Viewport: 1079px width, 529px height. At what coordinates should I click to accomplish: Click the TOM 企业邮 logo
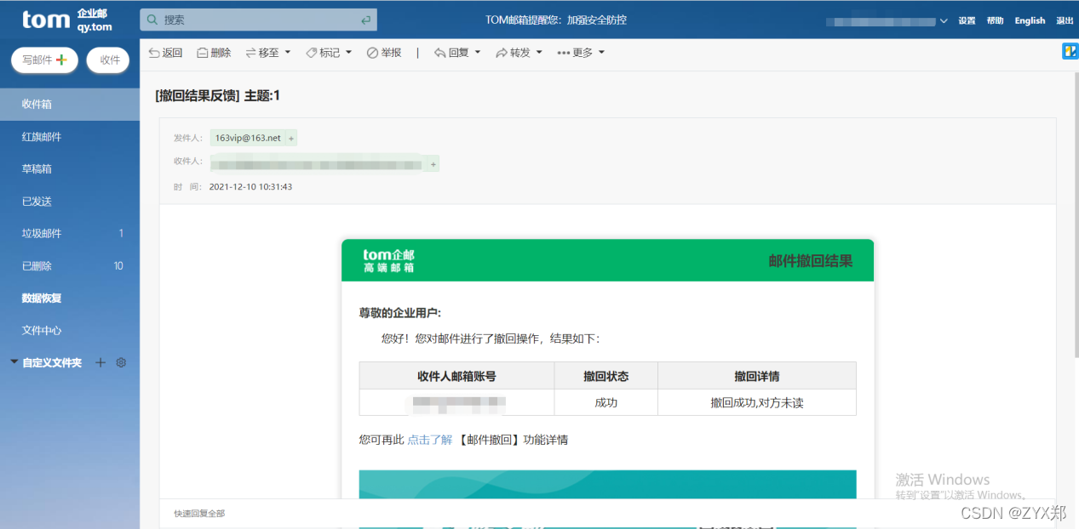point(66,20)
